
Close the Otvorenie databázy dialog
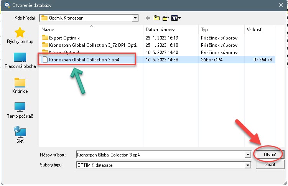point(281,5)
